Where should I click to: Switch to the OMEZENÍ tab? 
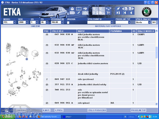pyautogui.click(x=35, y=26)
